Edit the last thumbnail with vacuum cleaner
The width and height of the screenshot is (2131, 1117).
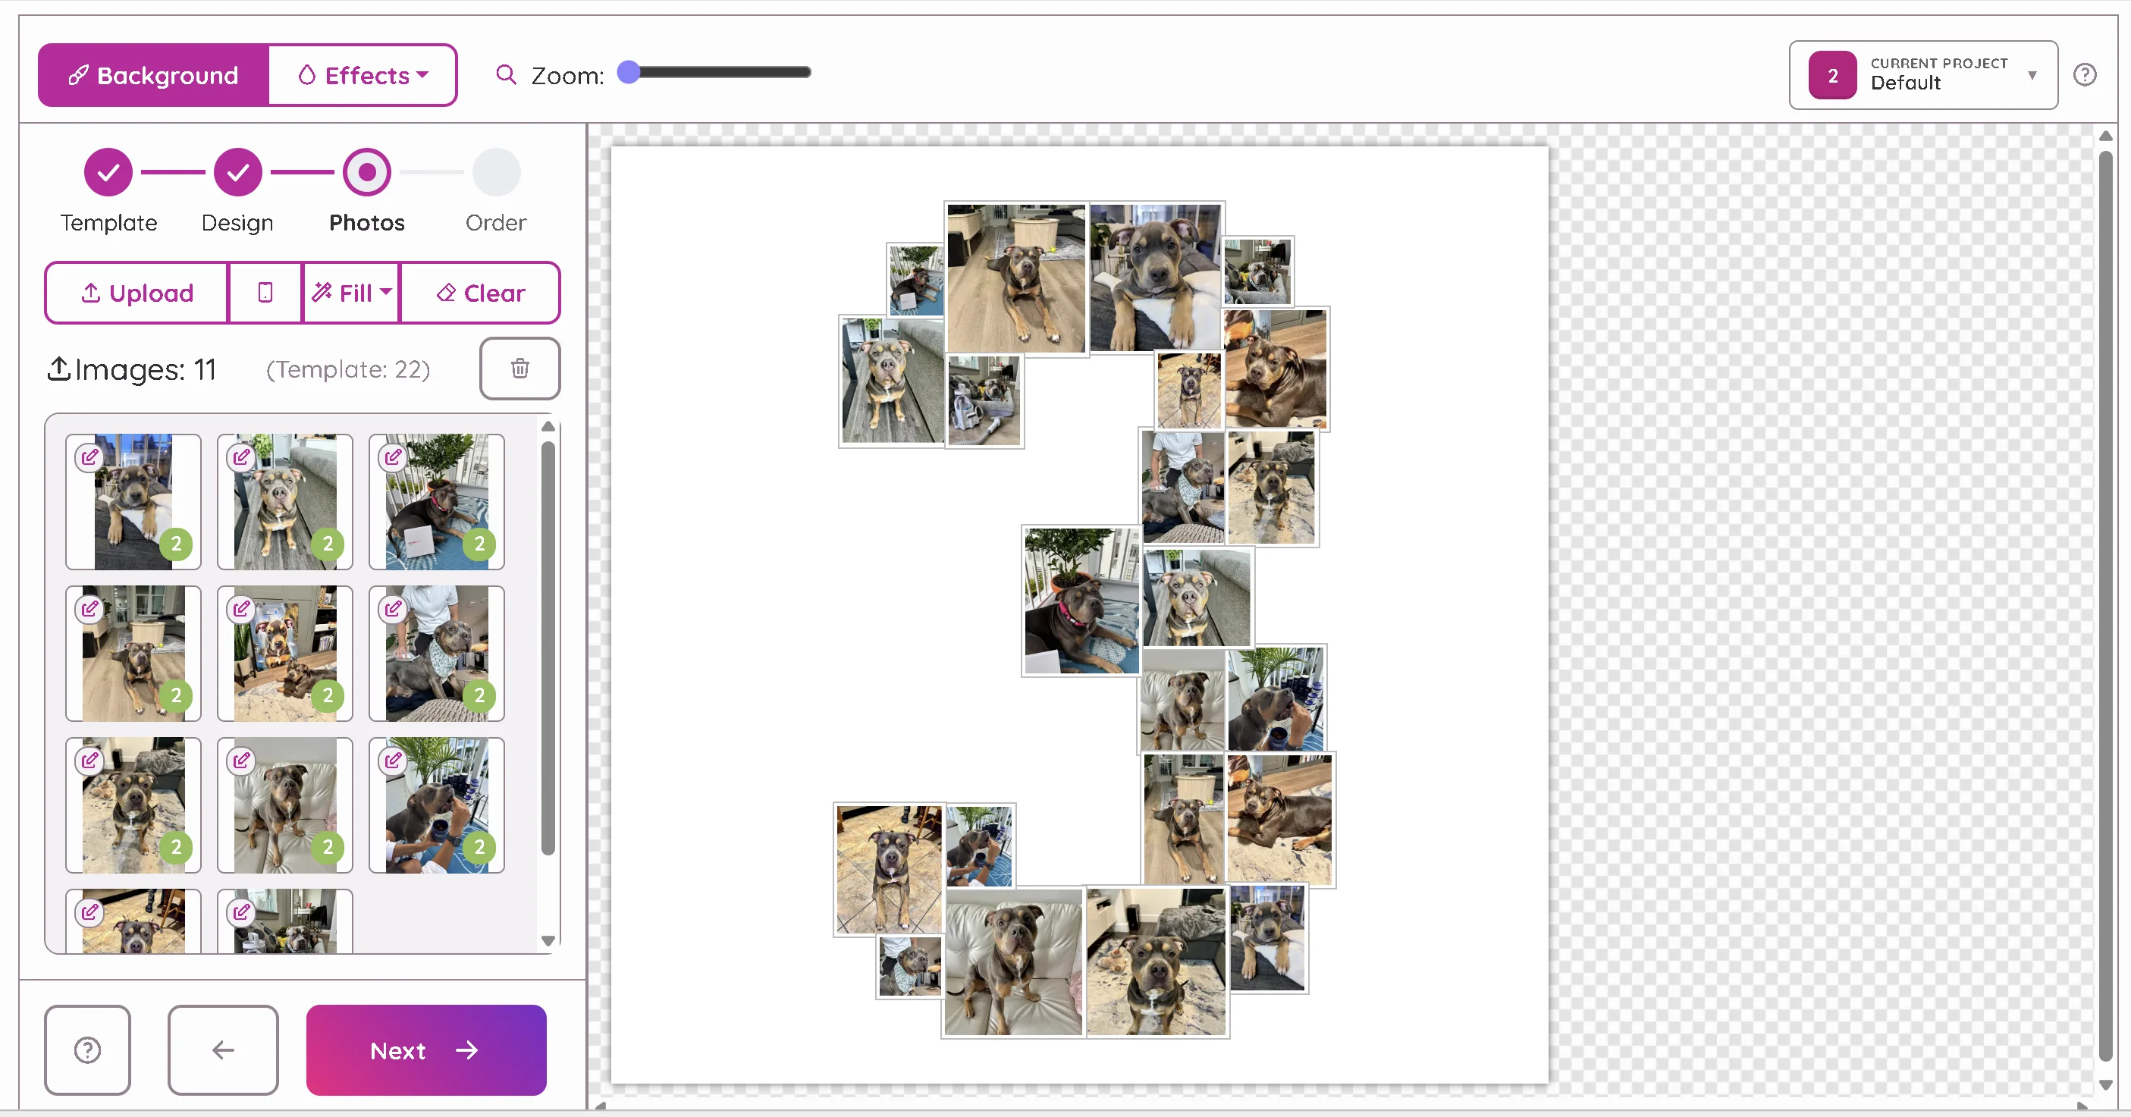tap(240, 911)
